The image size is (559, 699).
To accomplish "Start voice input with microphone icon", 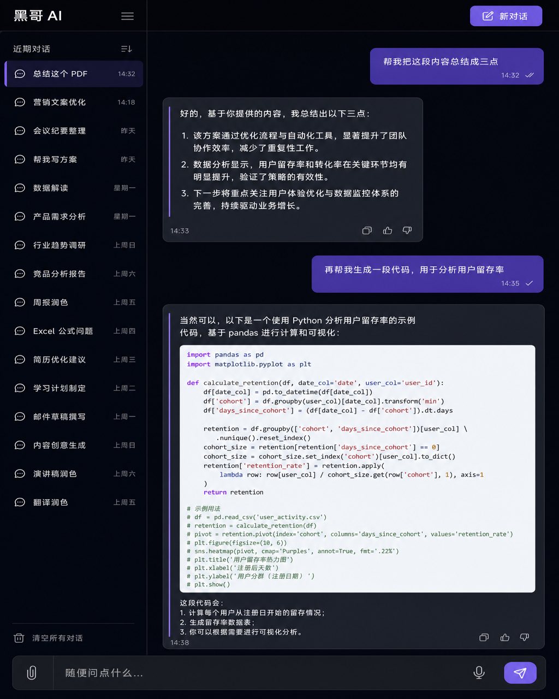I will (479, 673).
